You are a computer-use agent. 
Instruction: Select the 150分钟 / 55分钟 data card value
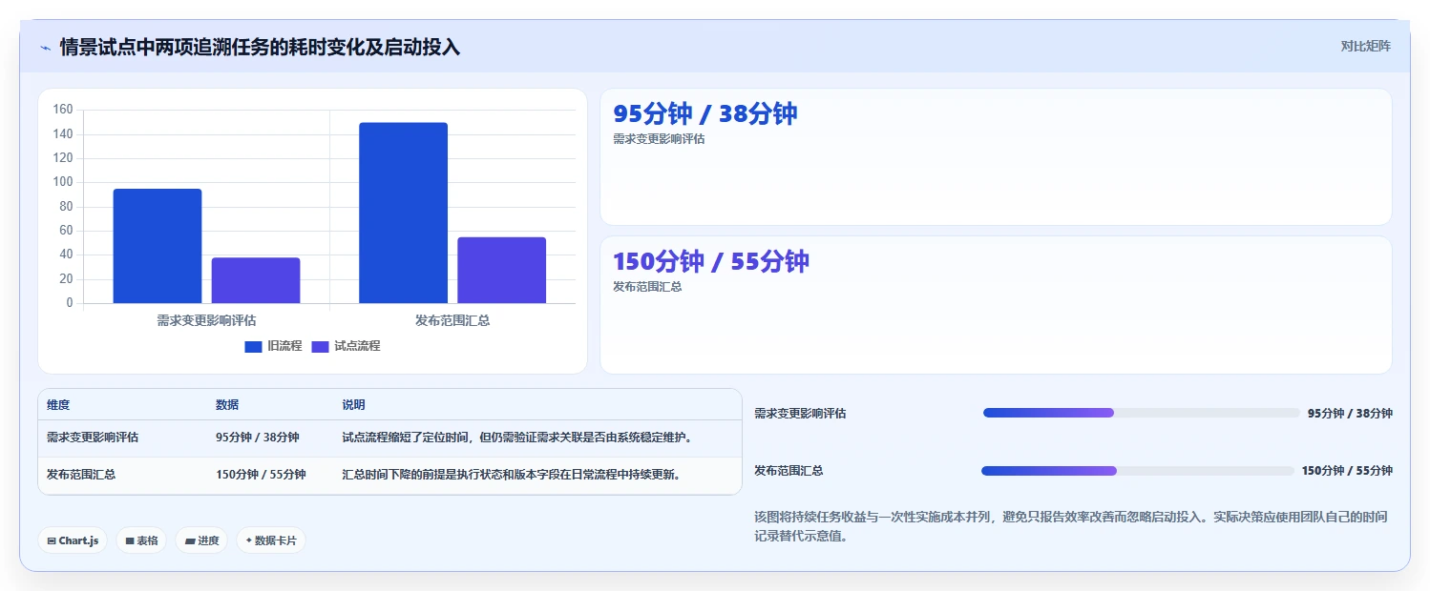711,261
